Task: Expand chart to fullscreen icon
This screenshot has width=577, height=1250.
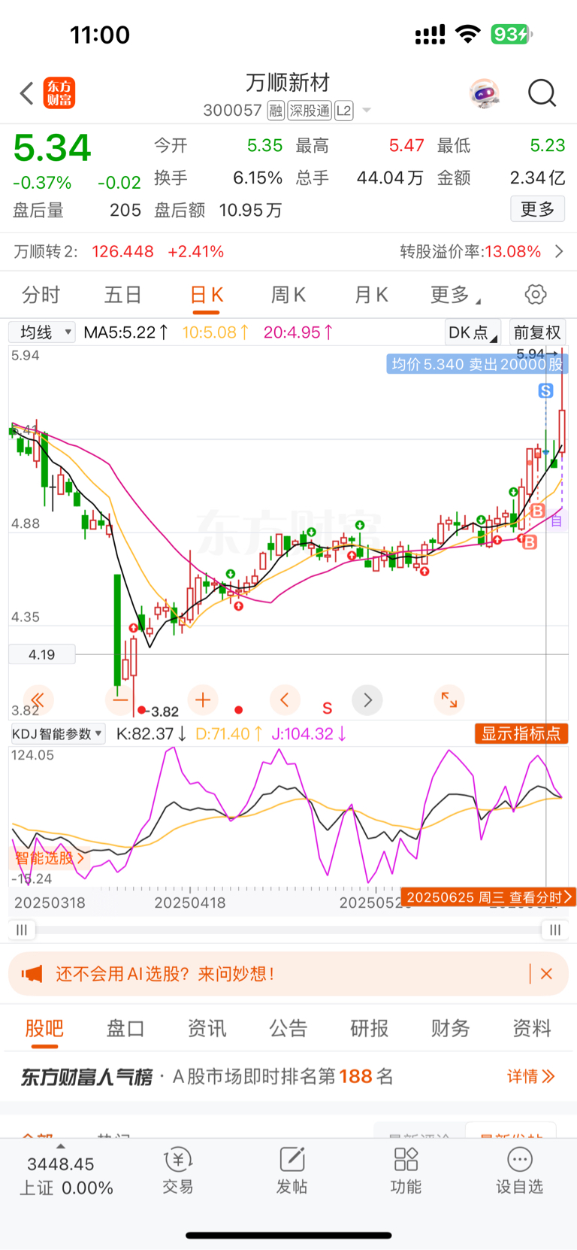Action: [449, 701]
